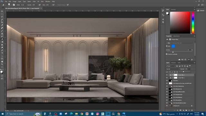Click the rainbow hue slider strip
Viewport: 206px width, 116px height.
point(193,23)
